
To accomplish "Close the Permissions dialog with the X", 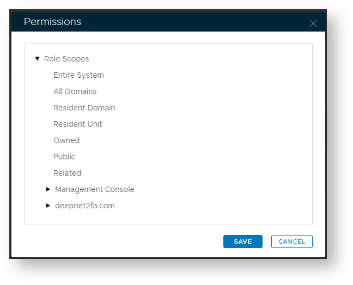I will (313, 23).
